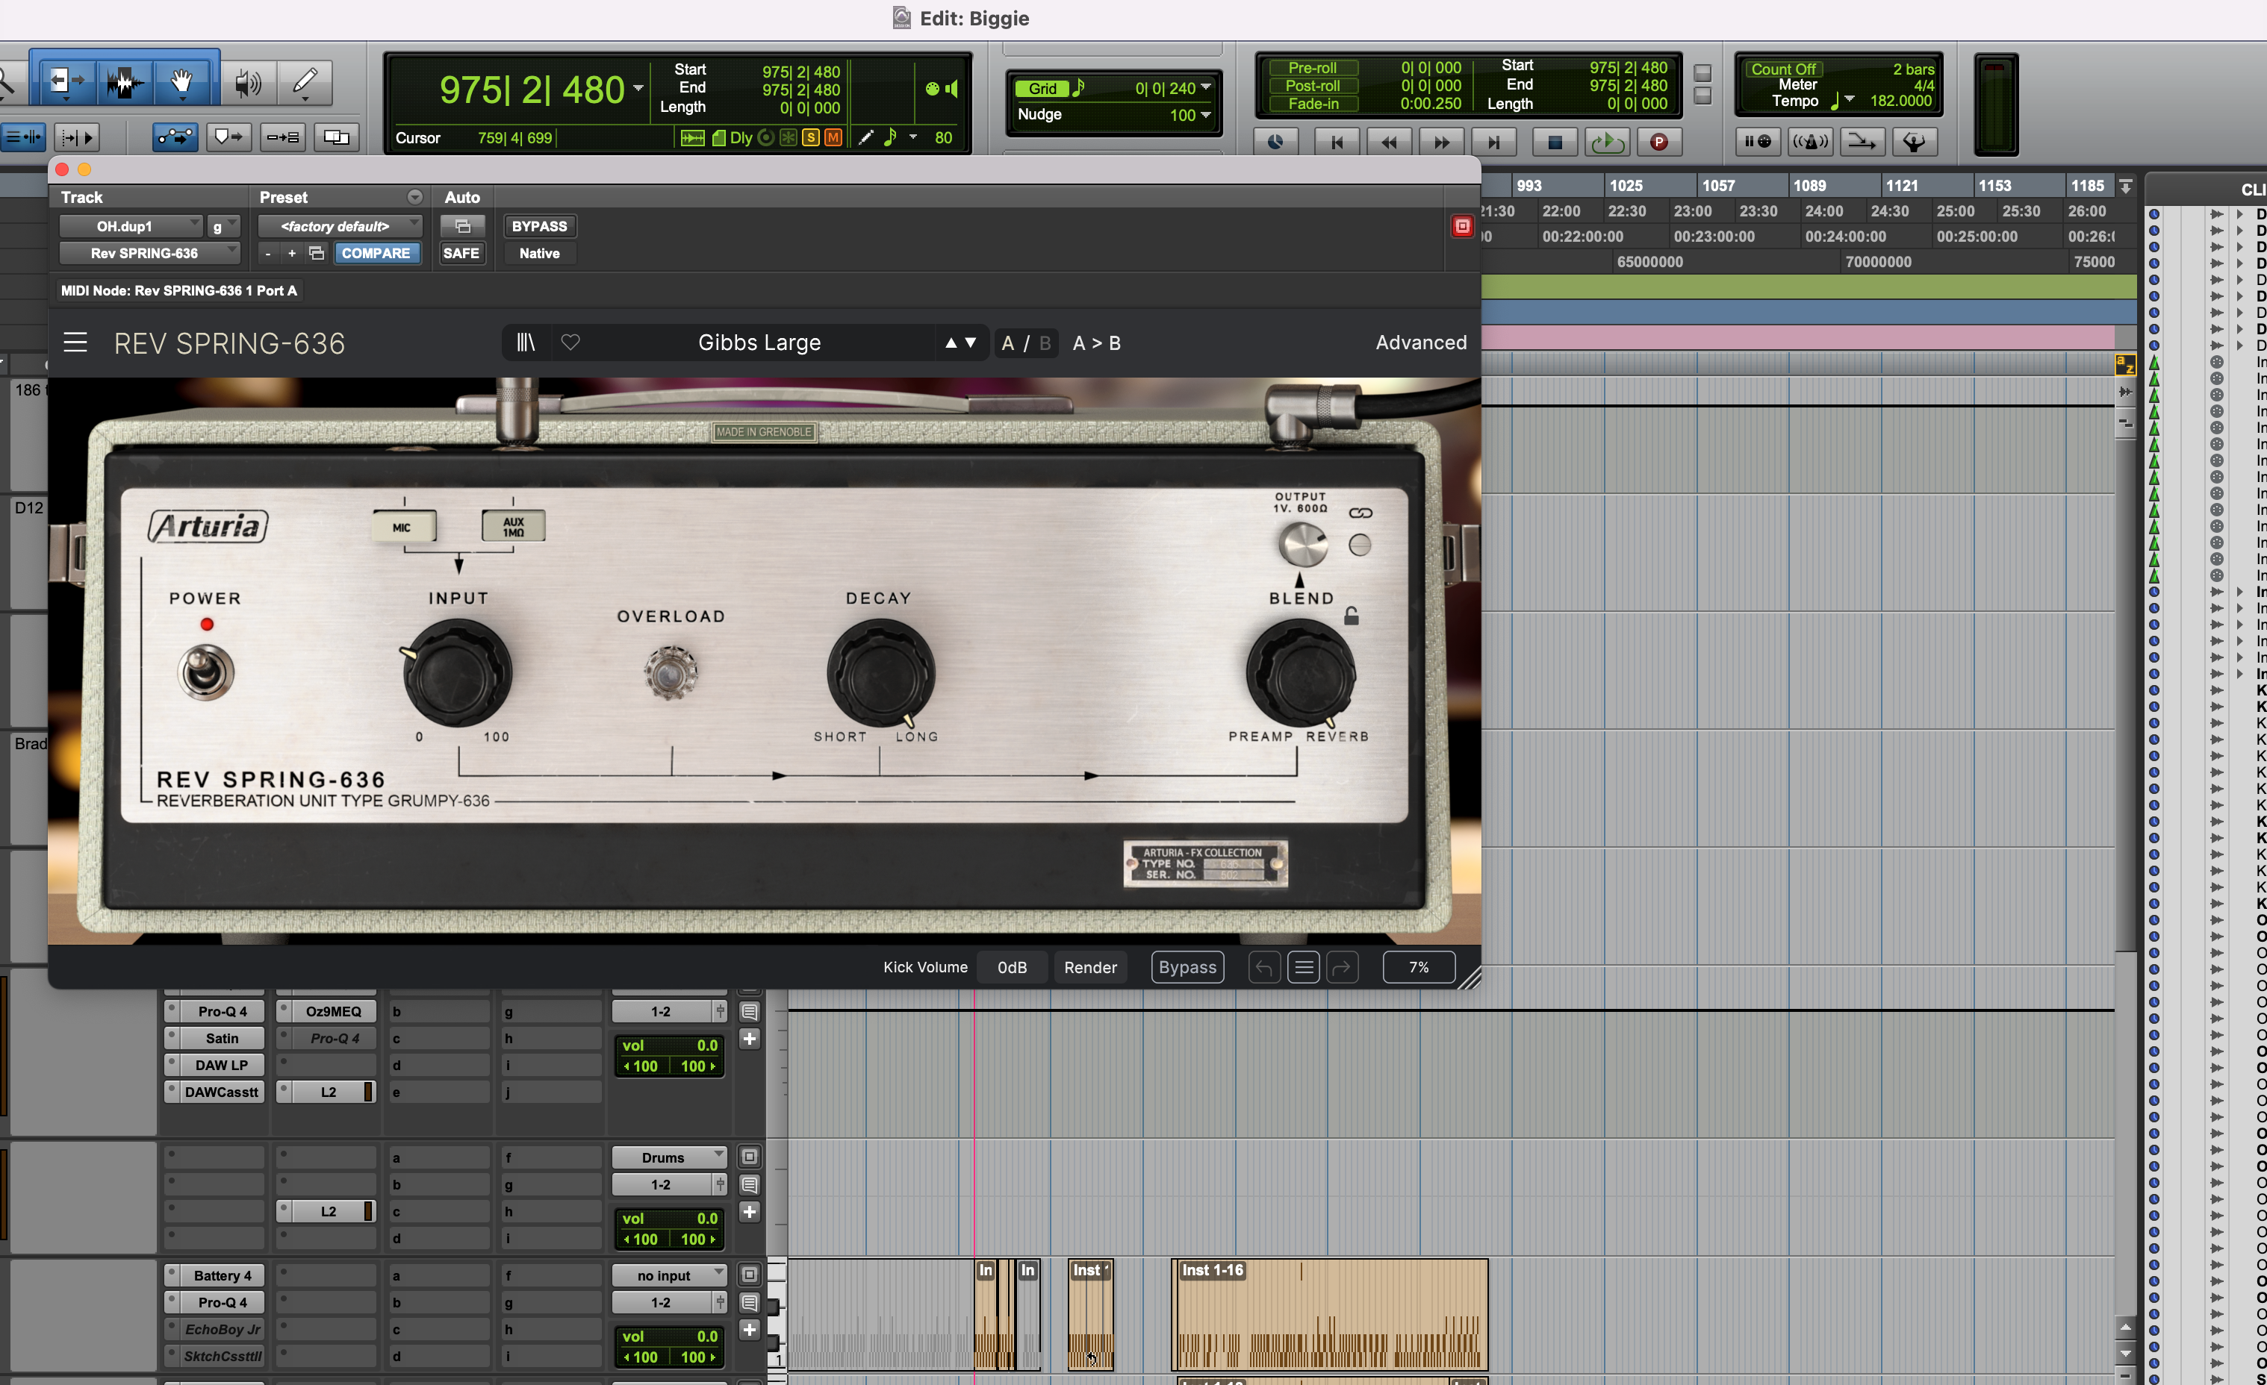Viewport: 2267px width, 1385px height.
Task: Open the no input selector dropdown
Action: point(670,1275)
